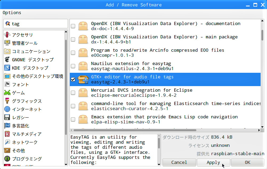Check the easytag-nautilus extension checkbox
267x169 pixels.
pyautogui.click(x=73, y=66)
